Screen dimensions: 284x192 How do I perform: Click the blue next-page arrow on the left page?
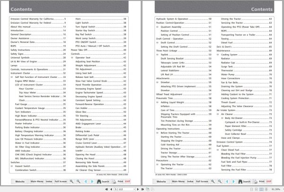tap(92, 181)
